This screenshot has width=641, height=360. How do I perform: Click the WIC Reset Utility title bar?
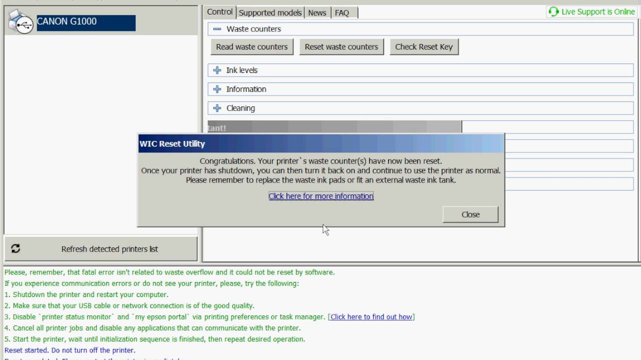[x=321, y=143]
